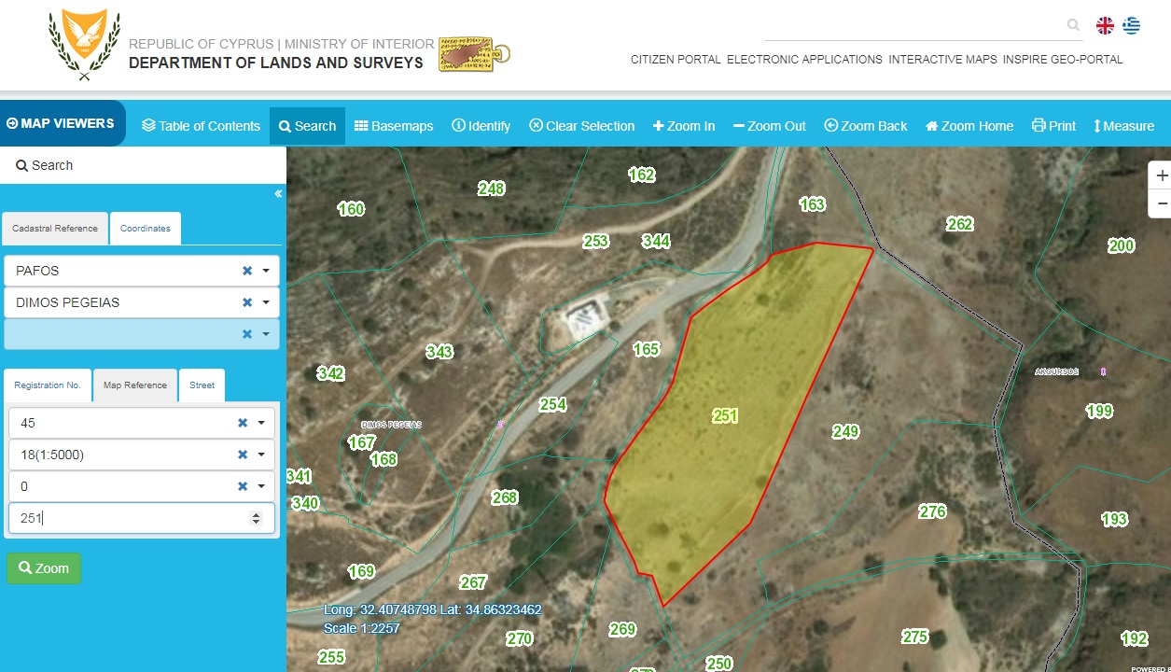Open the Citizen Portal link
This screenshot has height=672, width=1171.
click(676, 60)
